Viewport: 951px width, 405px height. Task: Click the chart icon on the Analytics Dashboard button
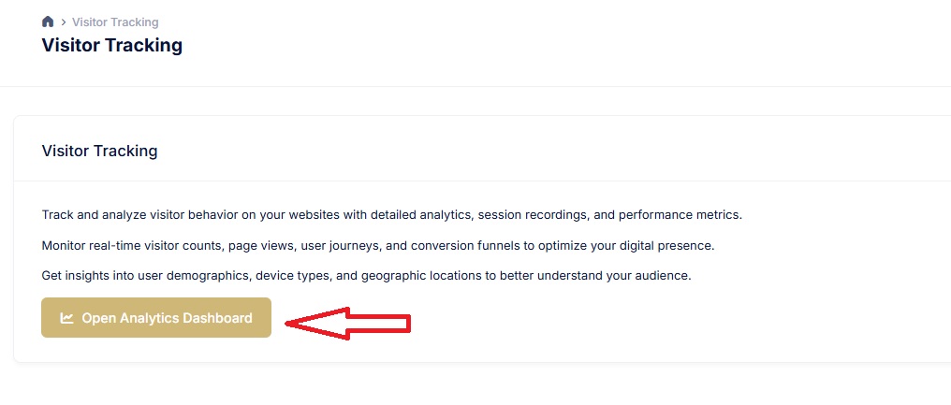coord(67,318)
